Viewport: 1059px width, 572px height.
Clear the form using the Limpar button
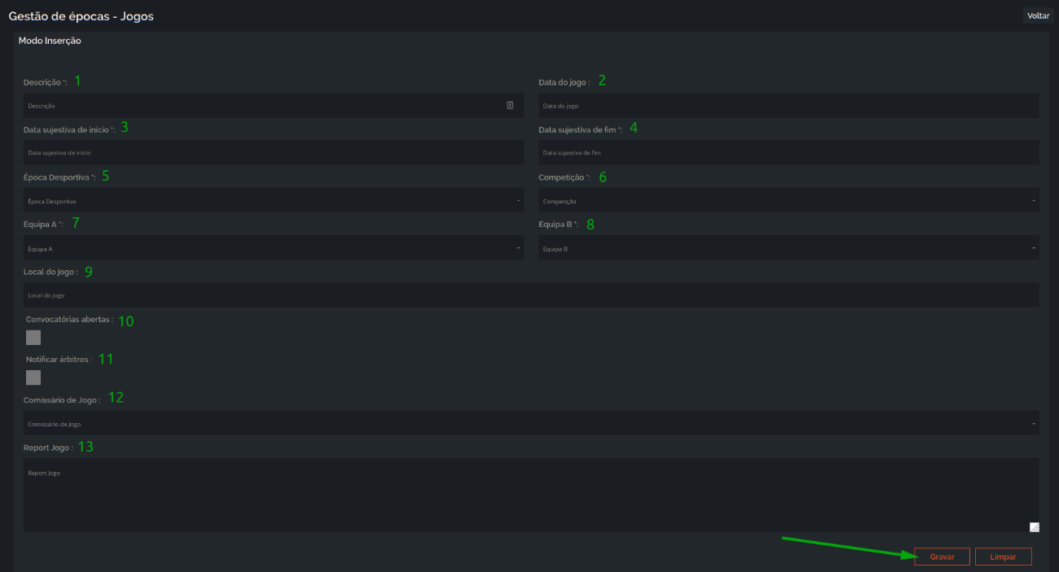click(1003, 557)
